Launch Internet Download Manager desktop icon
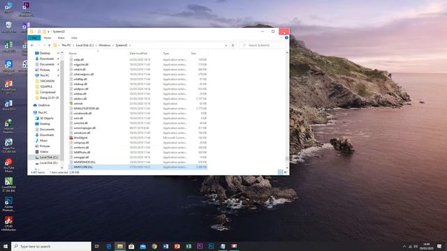 point(8,126)
